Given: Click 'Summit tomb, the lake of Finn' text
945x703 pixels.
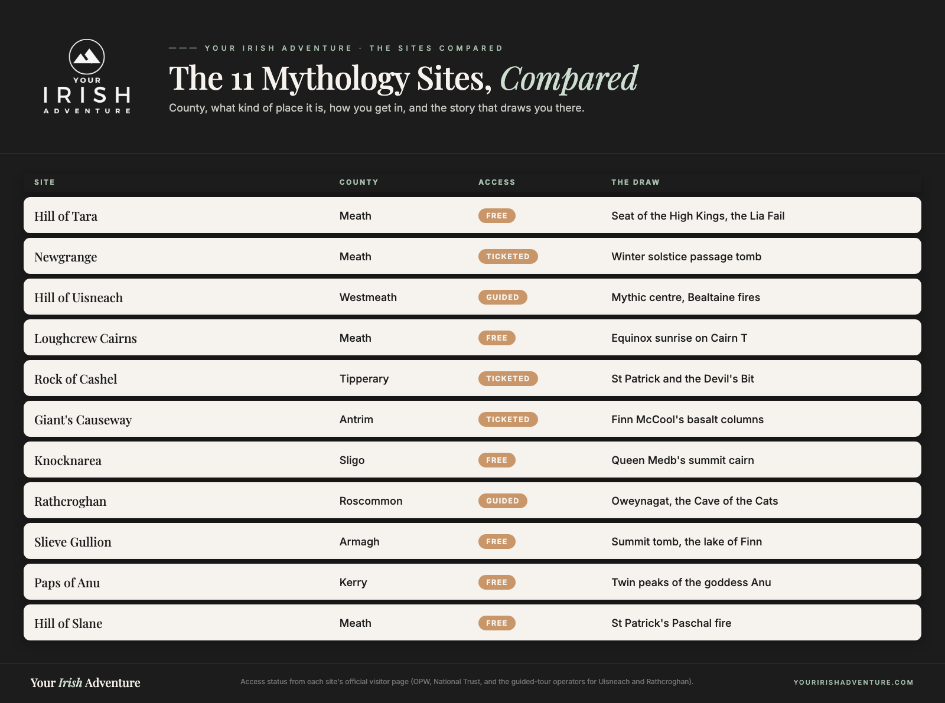Looking at the screenshot, I should (x=686, y=542).
